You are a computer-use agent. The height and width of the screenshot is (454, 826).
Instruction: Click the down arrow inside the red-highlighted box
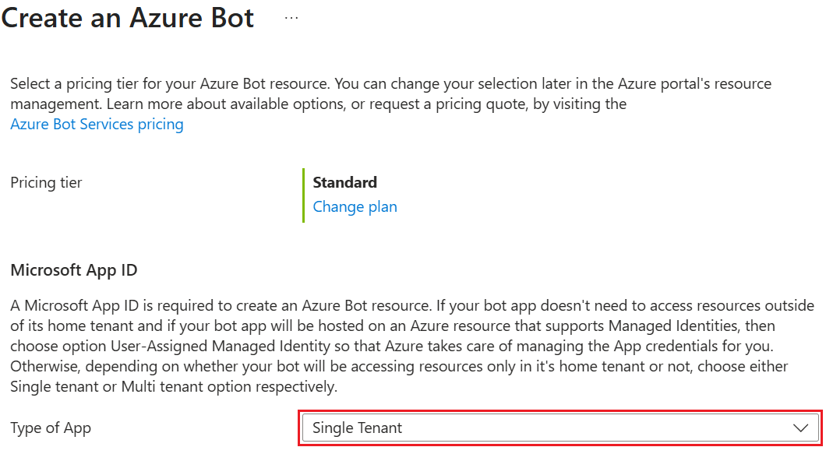pos(800,428)
